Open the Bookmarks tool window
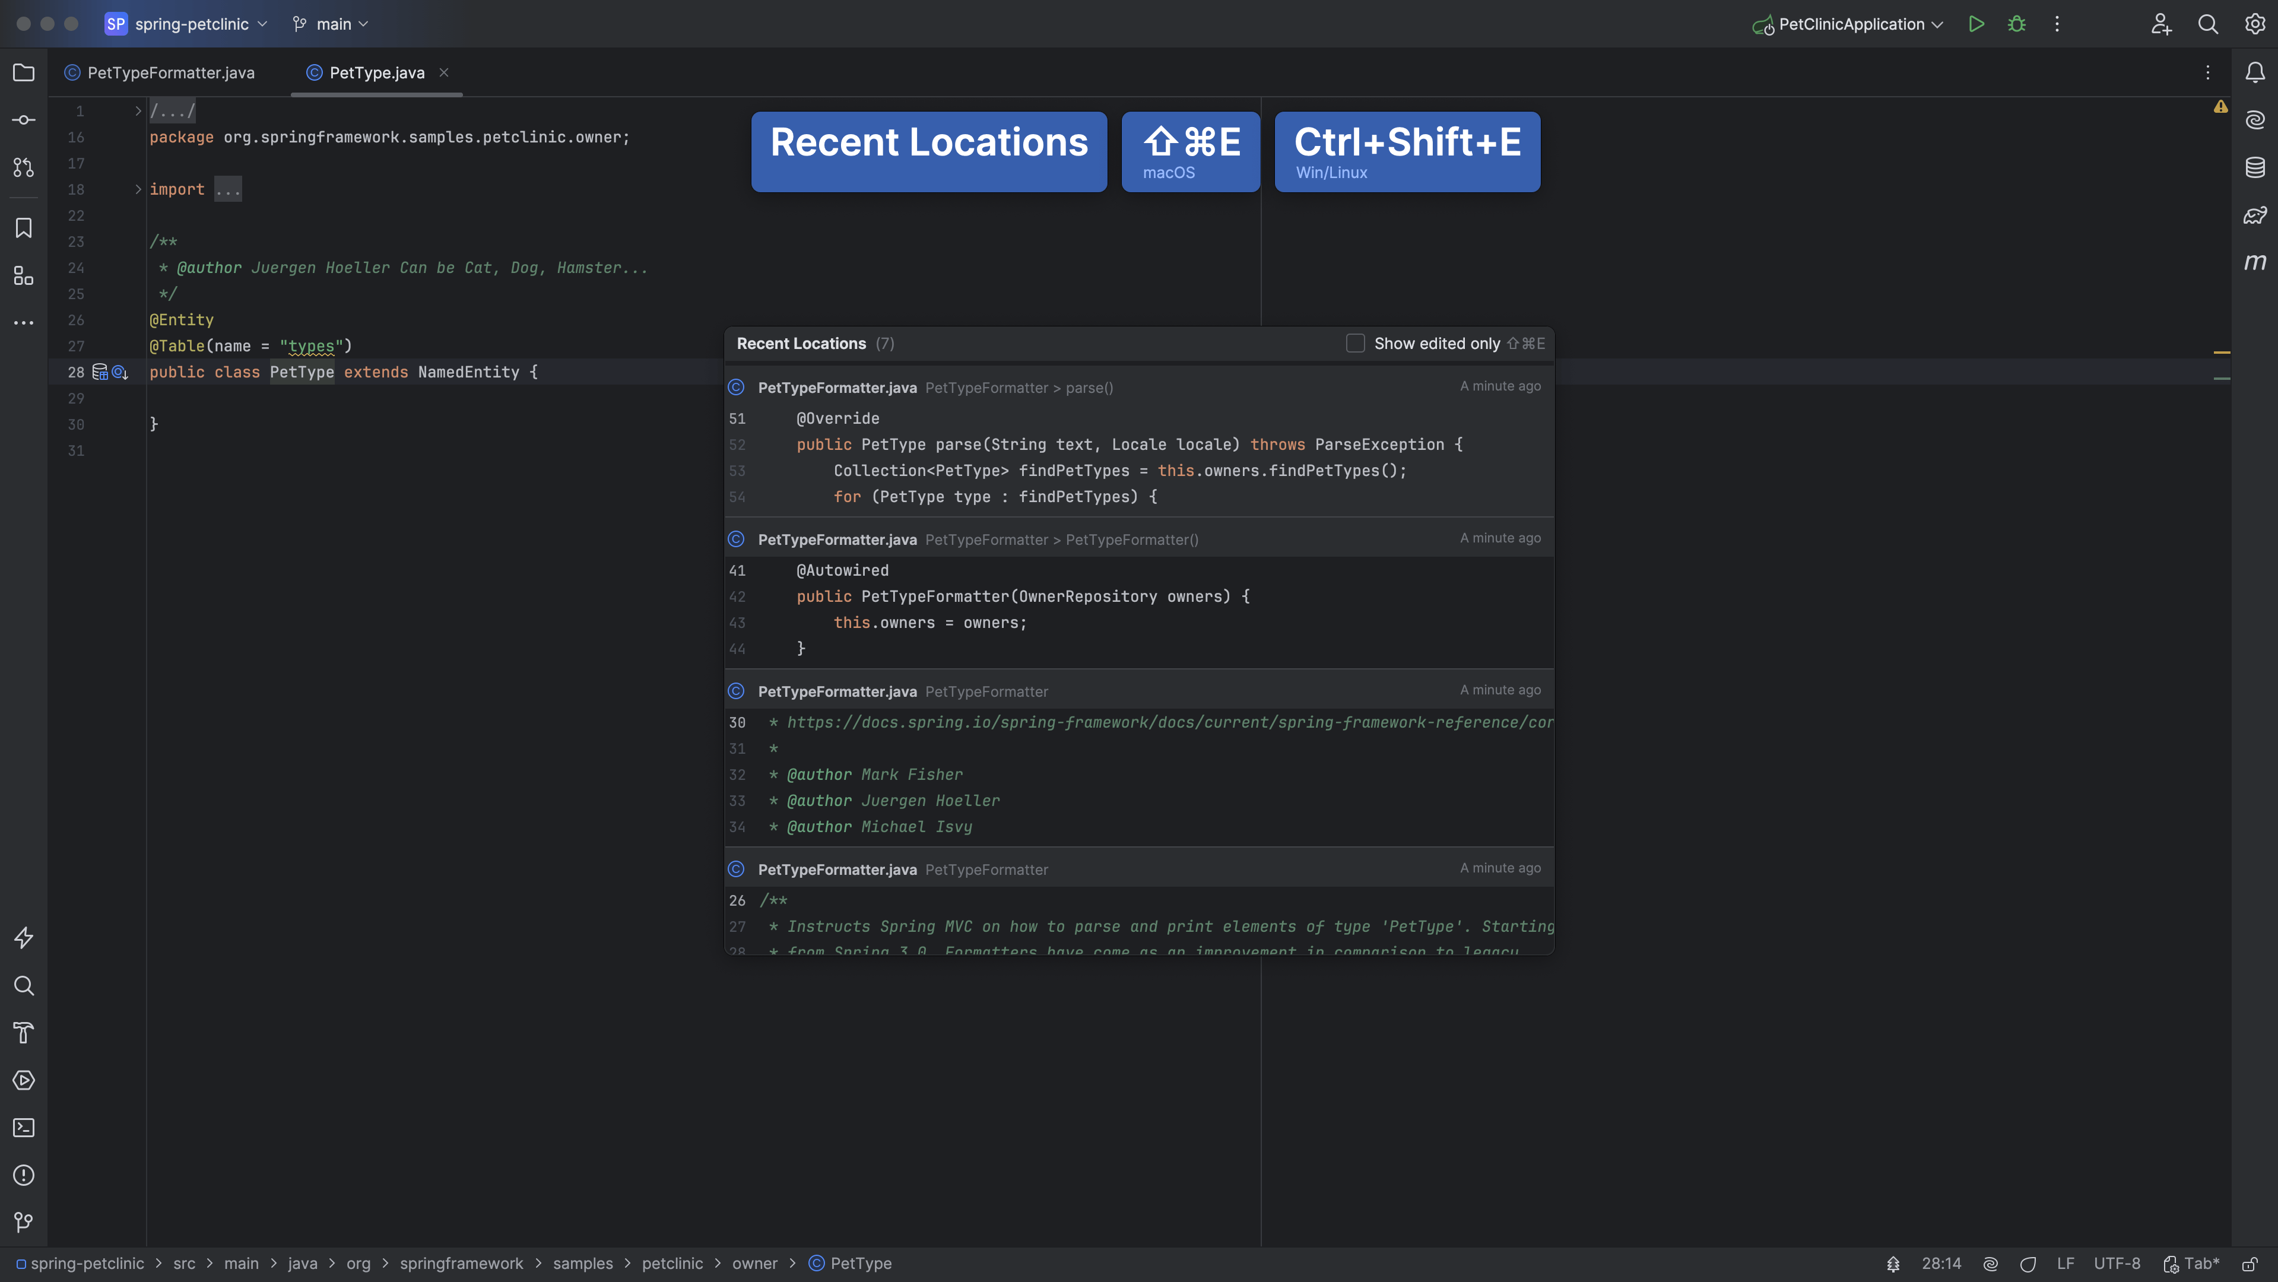The image size is (2278, 1282). tap(24, 228)
